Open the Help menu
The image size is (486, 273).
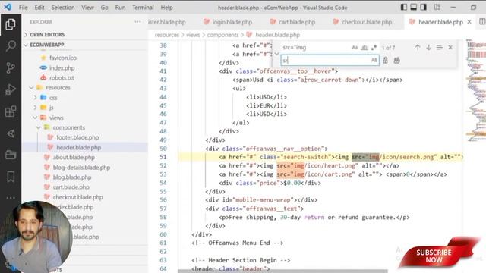pos(167,7)
